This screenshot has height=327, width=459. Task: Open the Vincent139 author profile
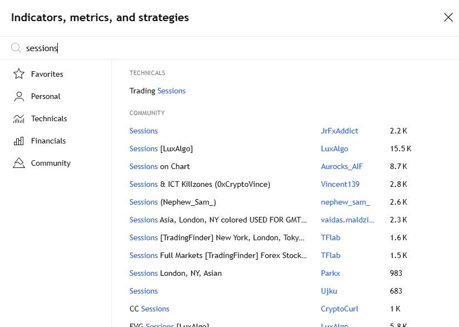[x=340, y=184]
